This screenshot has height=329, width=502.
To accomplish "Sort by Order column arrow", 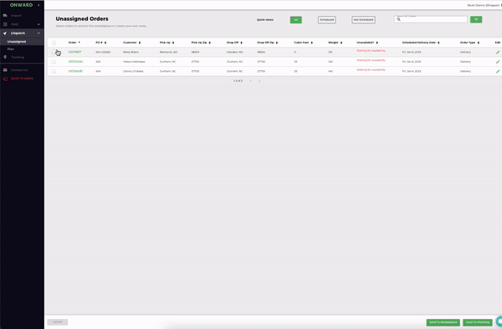I will point(79,43).
